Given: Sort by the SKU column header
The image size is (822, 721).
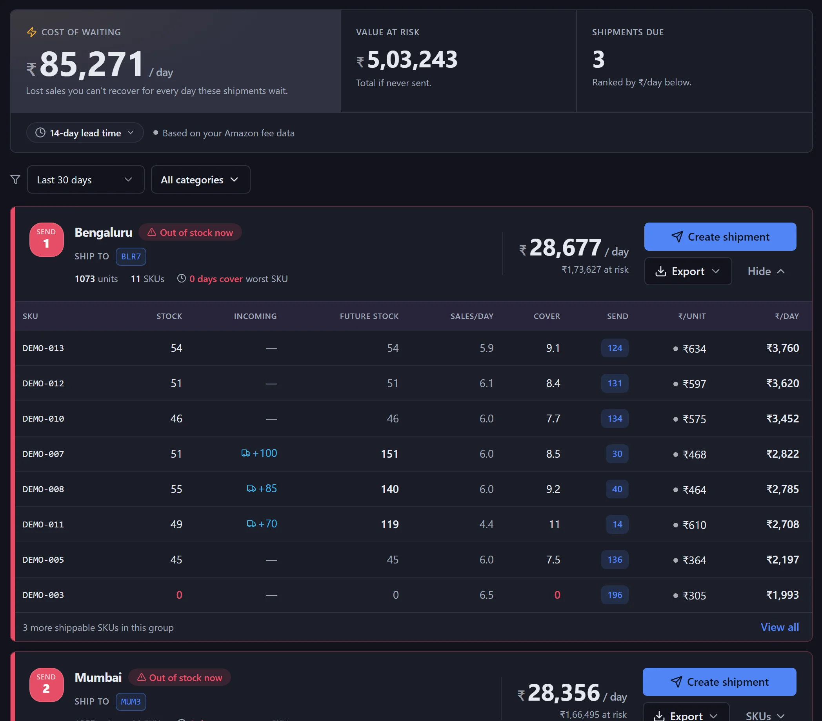Looking at the screenshot, I should click(30, 316).
